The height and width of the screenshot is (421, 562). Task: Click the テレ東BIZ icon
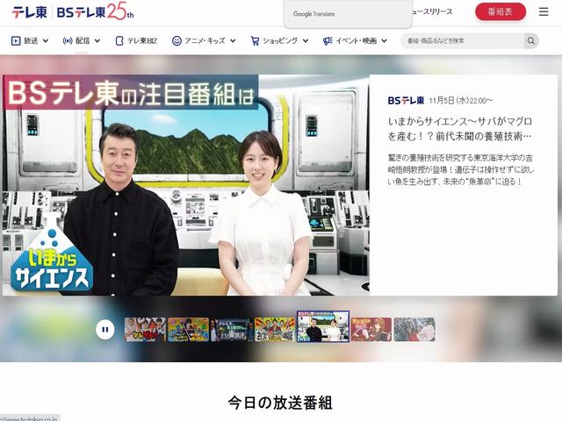click(x=119, y=41)
